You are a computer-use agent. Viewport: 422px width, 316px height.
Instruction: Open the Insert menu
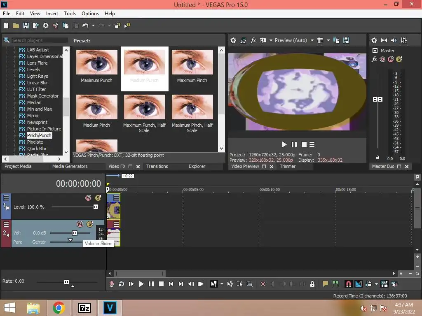pyautogui.click(x=52, y=14)
